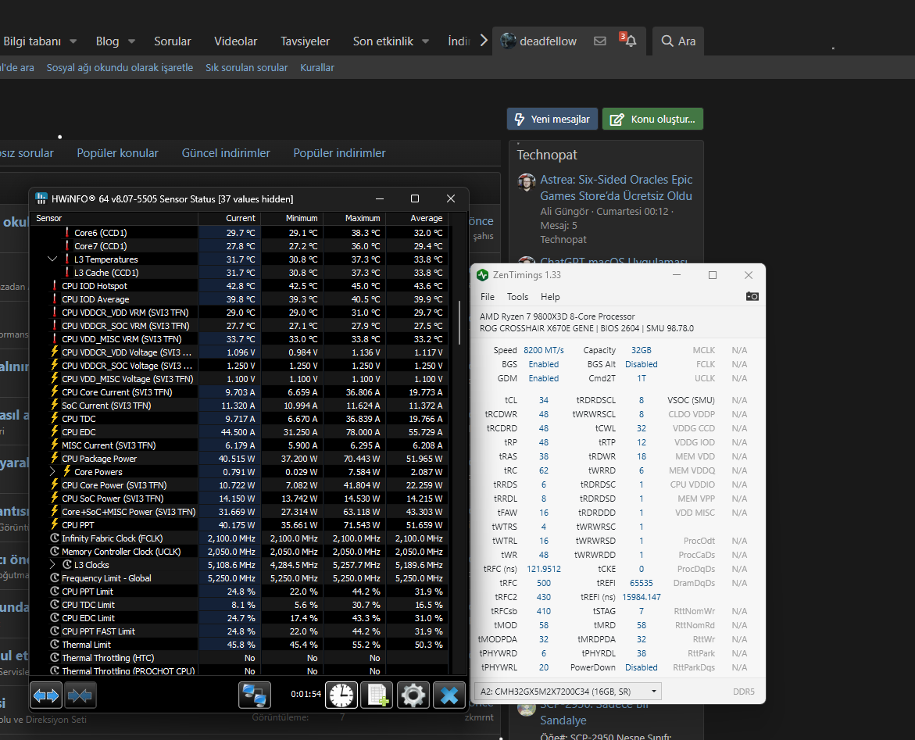The image size is (915, 740).
Task: Reset the HWiNFO clock timer icon
Action: pyautogui.click(x=341, y=695)
